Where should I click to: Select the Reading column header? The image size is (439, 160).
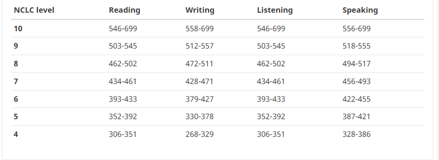124,10
